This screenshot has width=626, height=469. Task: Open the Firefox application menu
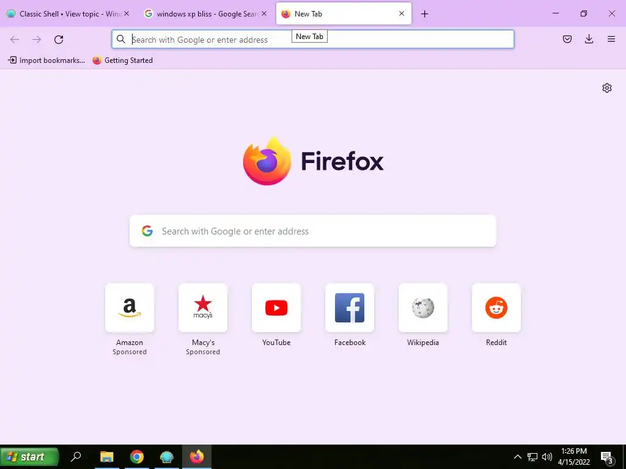coord(611,39)
